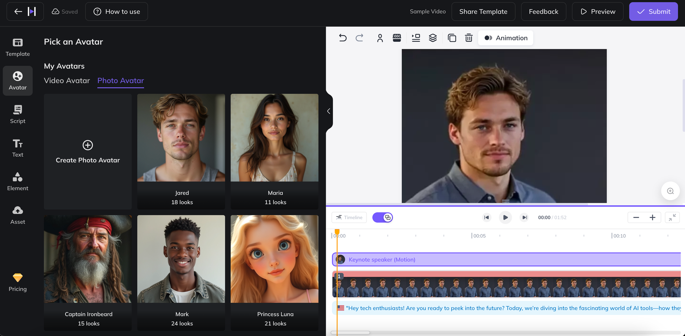Click the 00:10 timeline ruler mark

tap(619, 236)
